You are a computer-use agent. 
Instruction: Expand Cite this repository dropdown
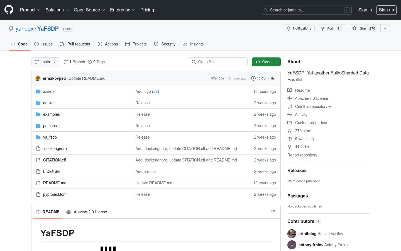pos(313,107)
